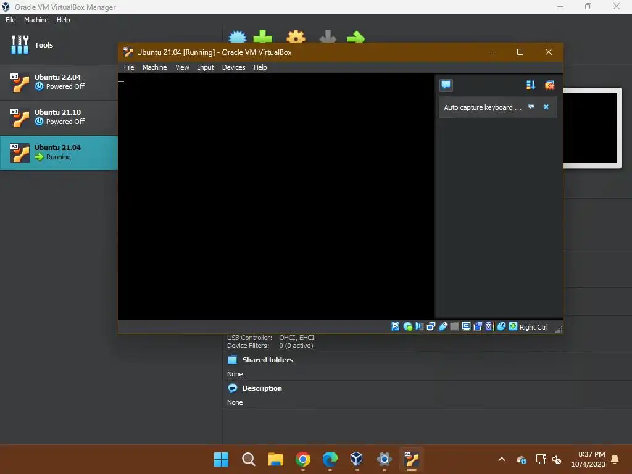Click the CPU virtualization status indicator
632x474 pixels.
(489, 326)
